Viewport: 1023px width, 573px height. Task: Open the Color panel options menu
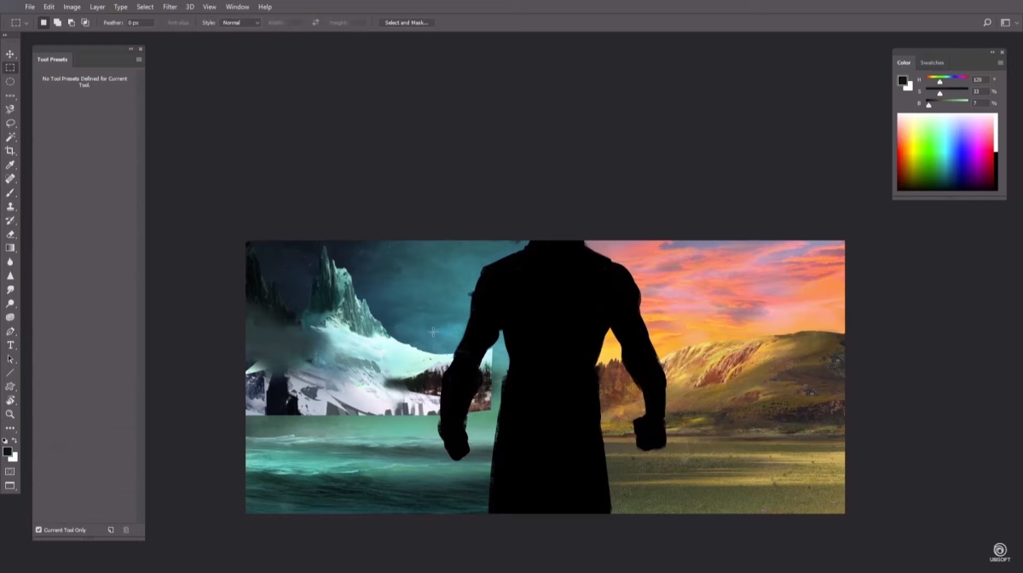pos(1001,62)
